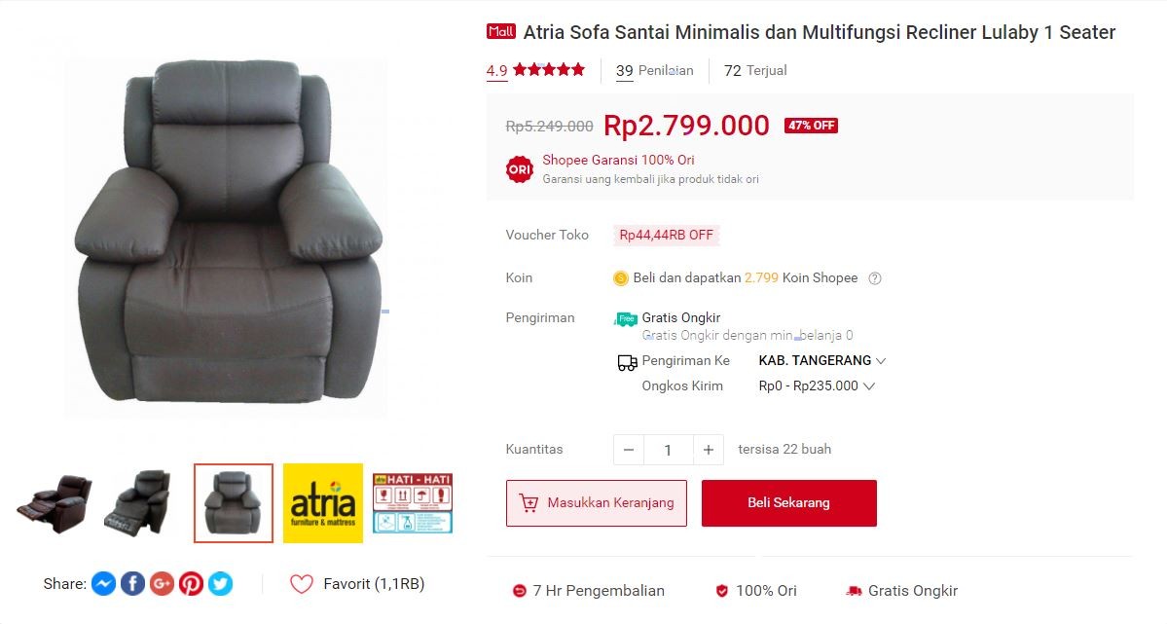The image size is (1167, 624).
Task: Claim the Rp44,44RB OFF store voucher
Action: tap(666, 236)
